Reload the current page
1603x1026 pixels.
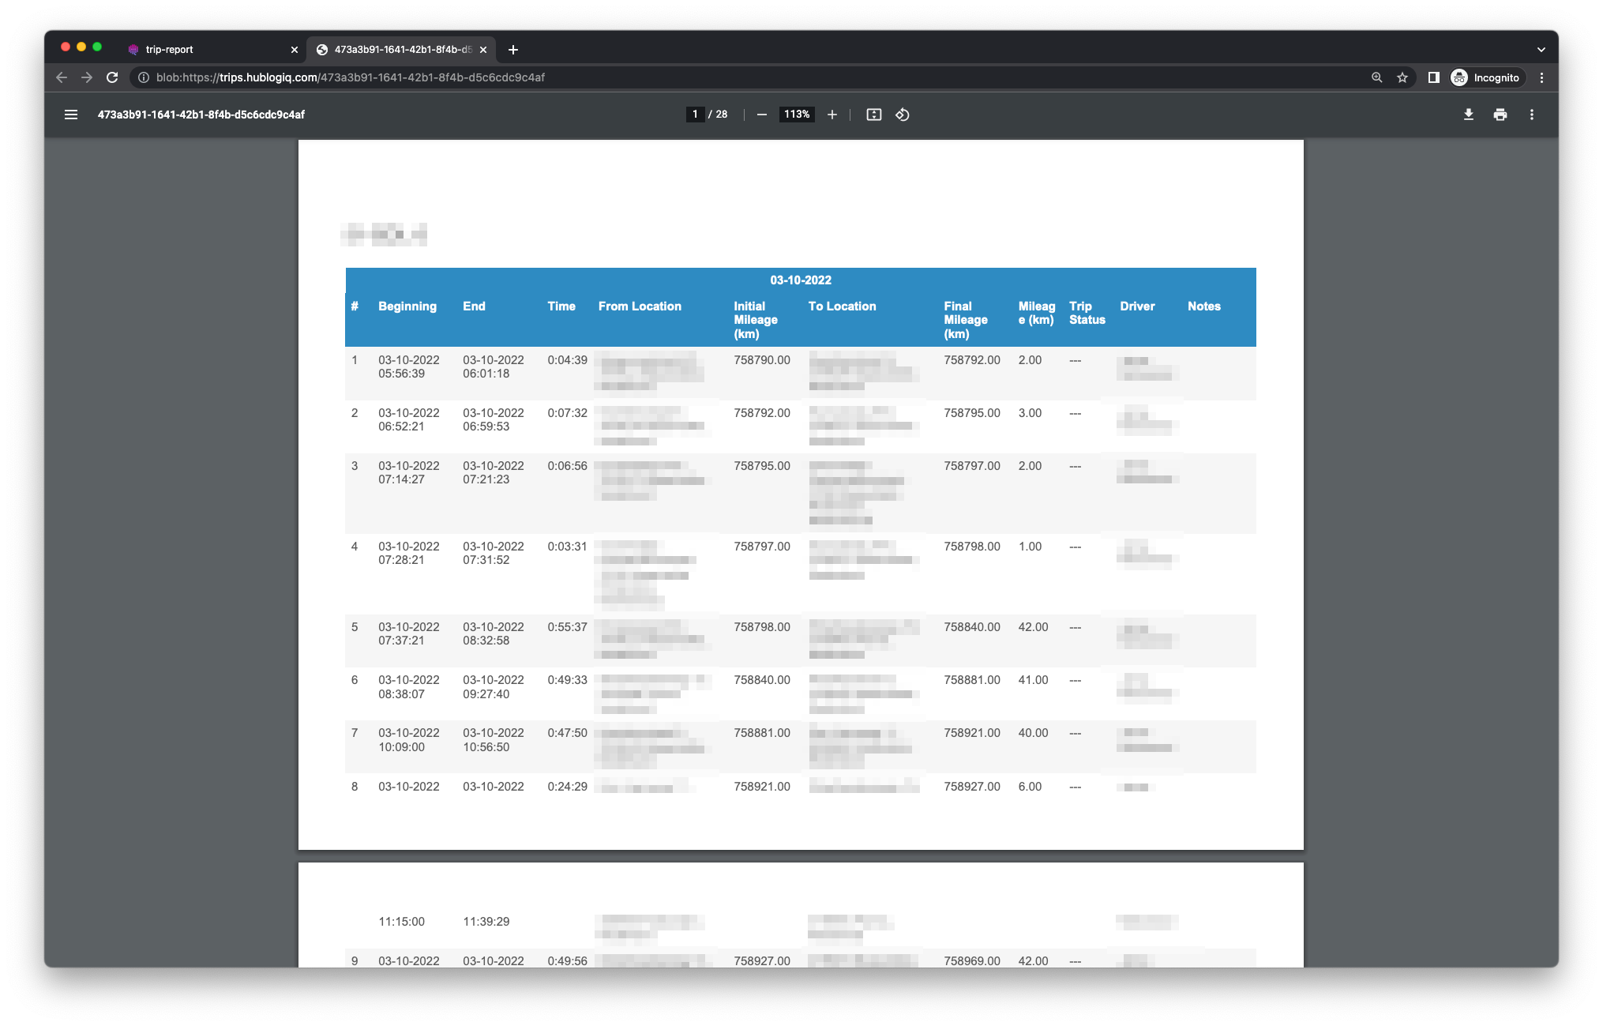point(112,77)
